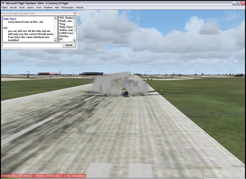
Task: Select 23458 Euro entry in player list
Action: pos(66,33)
